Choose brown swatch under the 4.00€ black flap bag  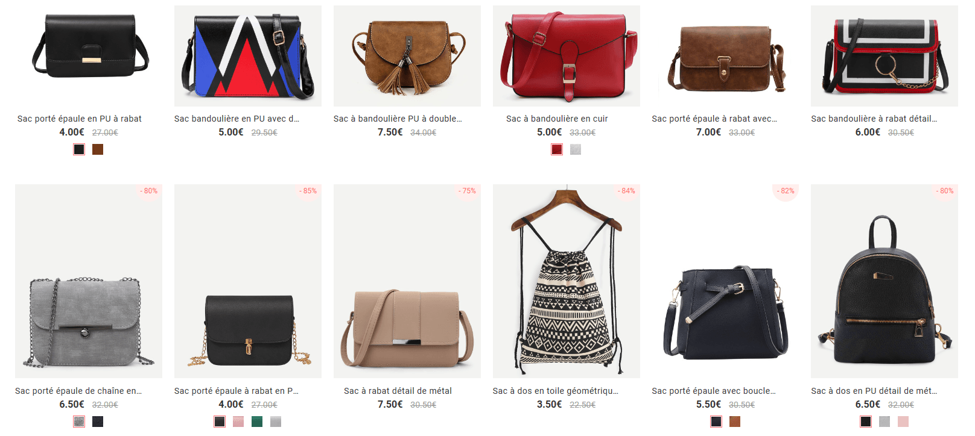pyautogui.click(x=98, y=149)
